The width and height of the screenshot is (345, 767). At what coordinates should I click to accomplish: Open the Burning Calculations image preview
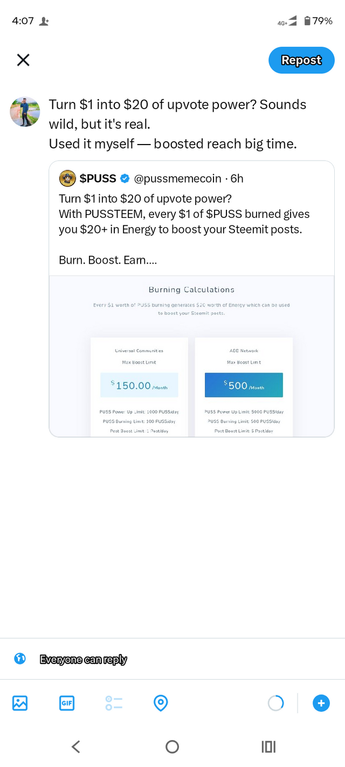(x=191, y=356)
